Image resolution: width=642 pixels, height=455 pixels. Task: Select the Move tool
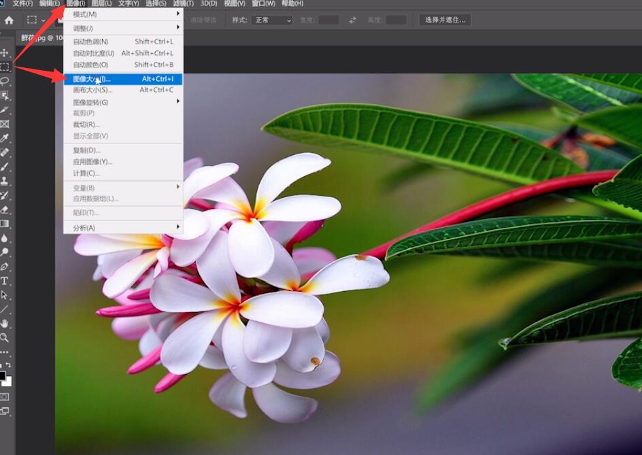(x=5, y=53)
